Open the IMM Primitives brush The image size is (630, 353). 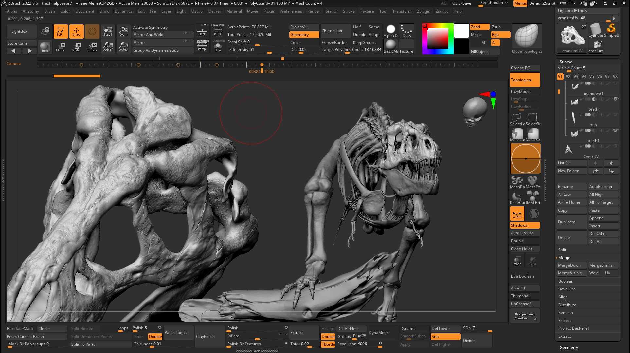[533, 197]
